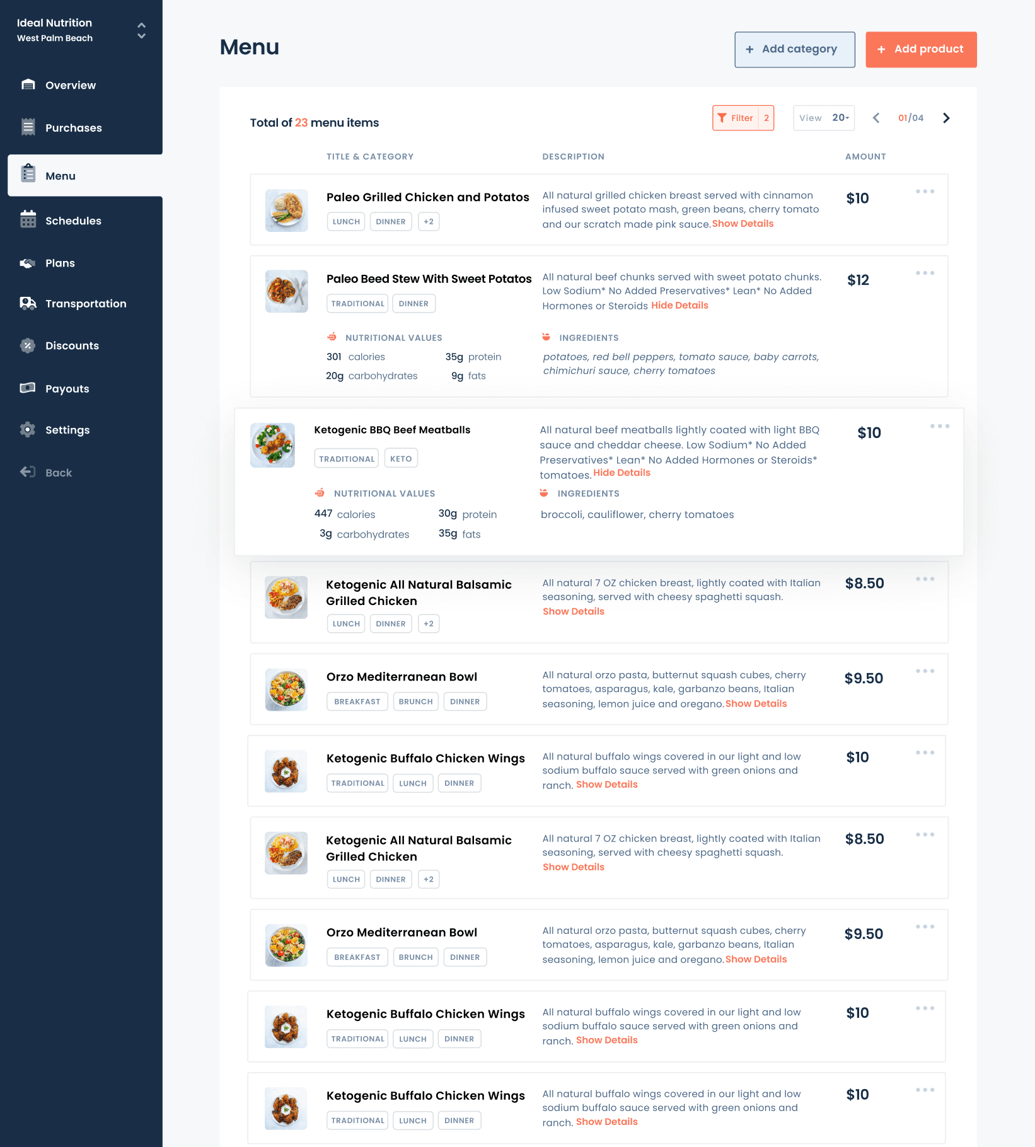
Task: Click the BRUNCH tag on first Orzo Mediterranean Bowl
Action: click(416, 702)
